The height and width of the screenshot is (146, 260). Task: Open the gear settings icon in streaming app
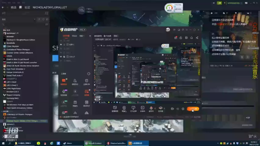tap(183, 109)
